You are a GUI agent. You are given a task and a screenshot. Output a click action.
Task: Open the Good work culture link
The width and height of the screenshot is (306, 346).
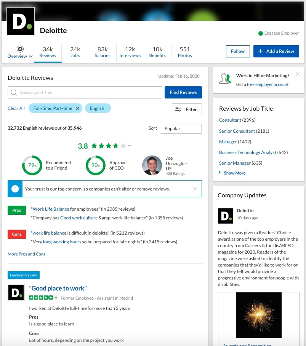pyautogui.click(x=79, y=218)
